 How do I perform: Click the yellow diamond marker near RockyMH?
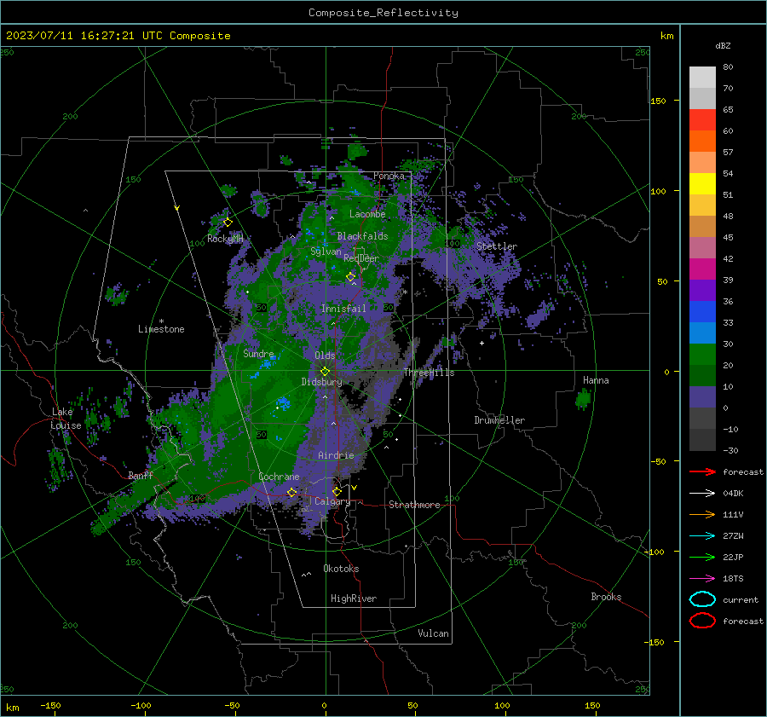[228, 223]
